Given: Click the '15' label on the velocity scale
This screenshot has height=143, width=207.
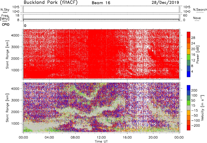Looking at the screenshot, I should pyautogui.click(x=193, y=105).
